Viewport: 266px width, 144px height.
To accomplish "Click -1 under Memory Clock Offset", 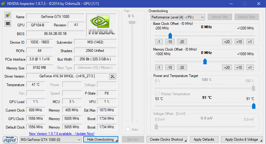I will pos(159,68).
